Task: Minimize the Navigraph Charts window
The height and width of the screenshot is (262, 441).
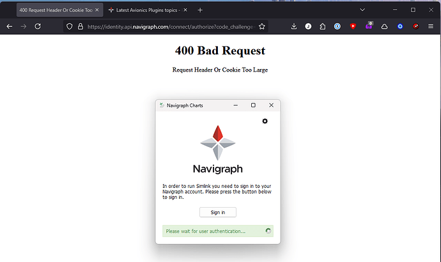Action: point(235,105)
